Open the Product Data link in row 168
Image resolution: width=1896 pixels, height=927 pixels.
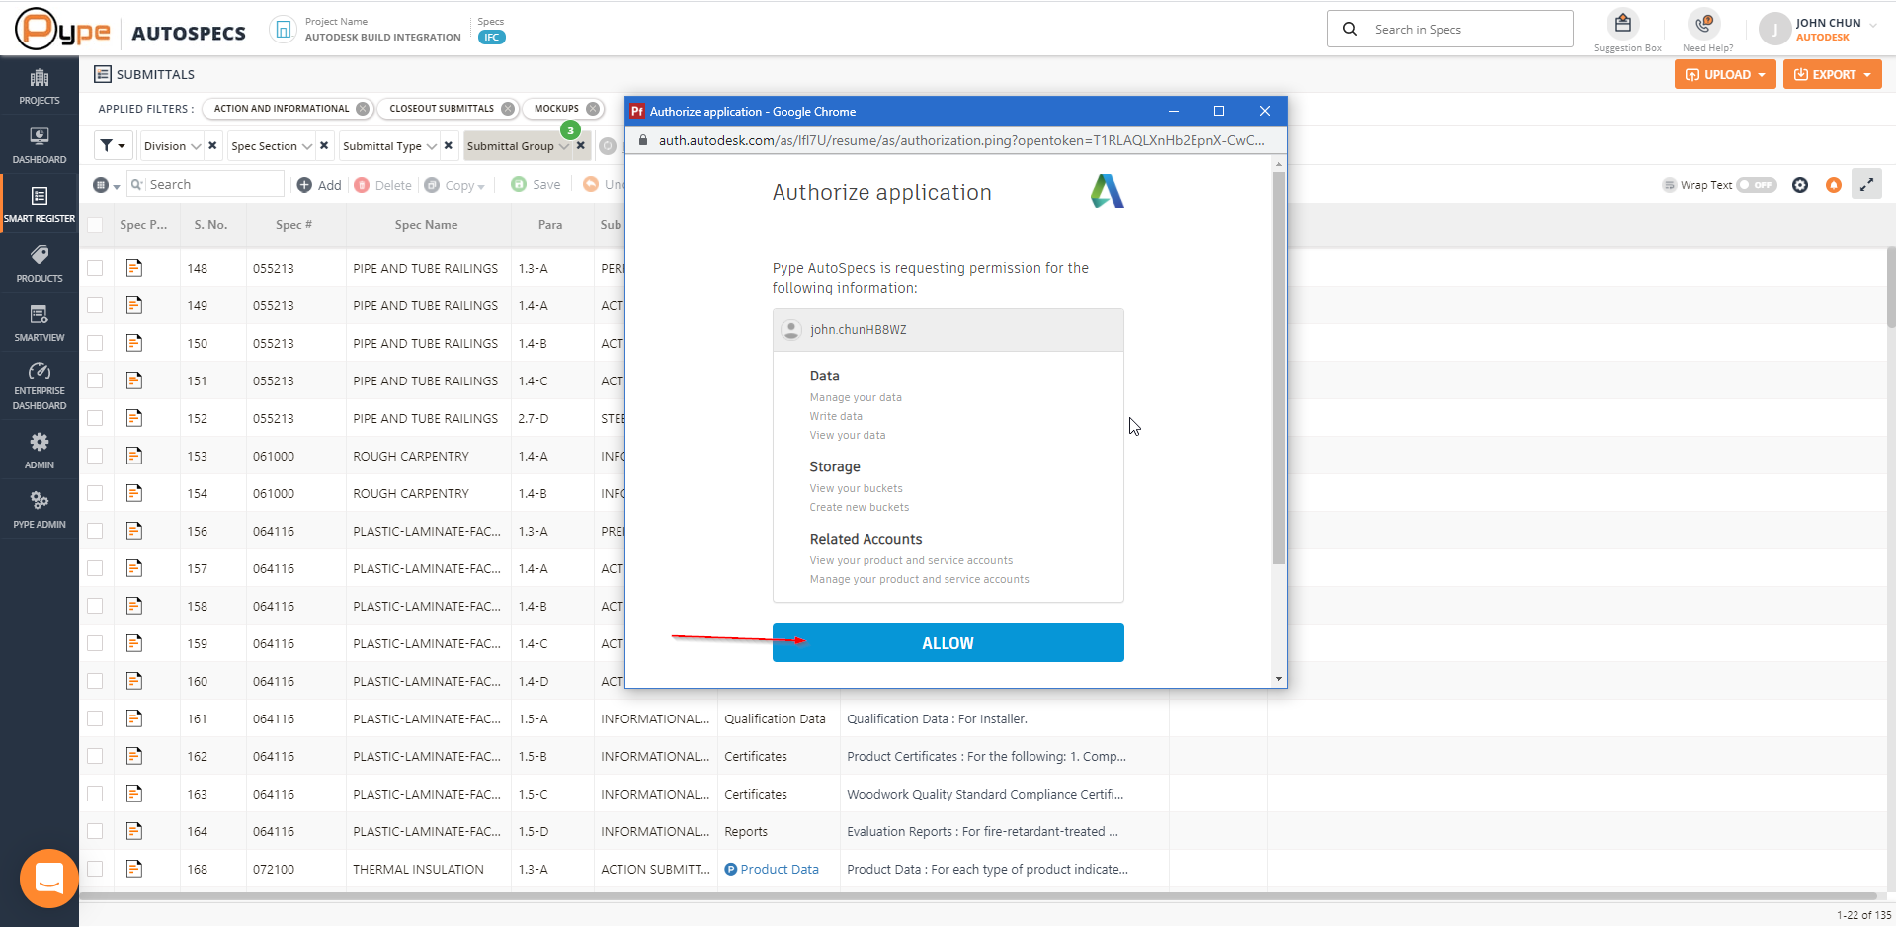pos(780,869)
